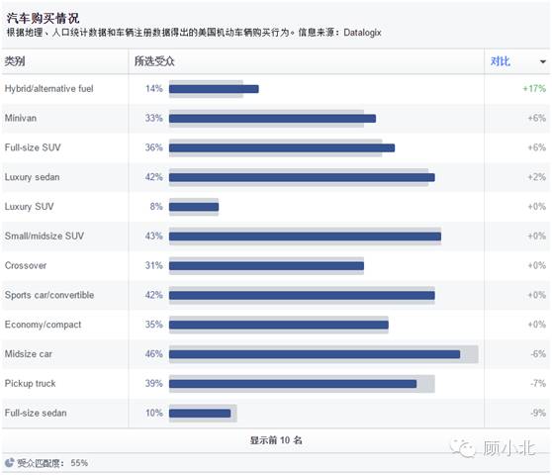Click the 对比 column header
The width and height of the screenshot is (552, 475).
click(501, 61)
